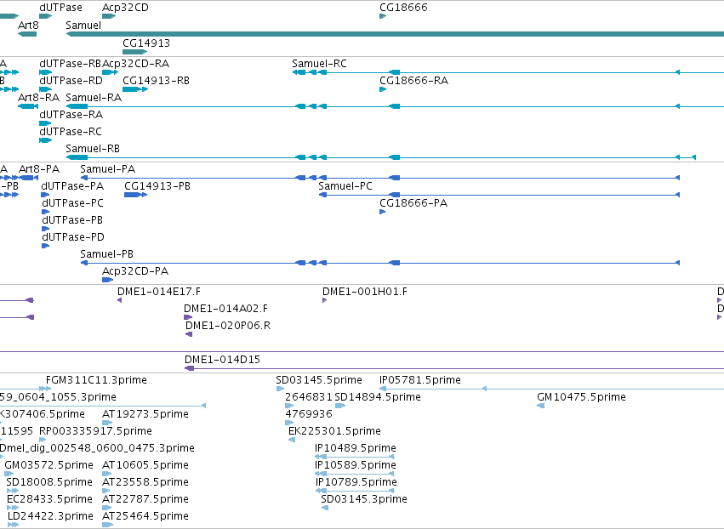Select the CG14913-RB transcript label

point(156,80)
